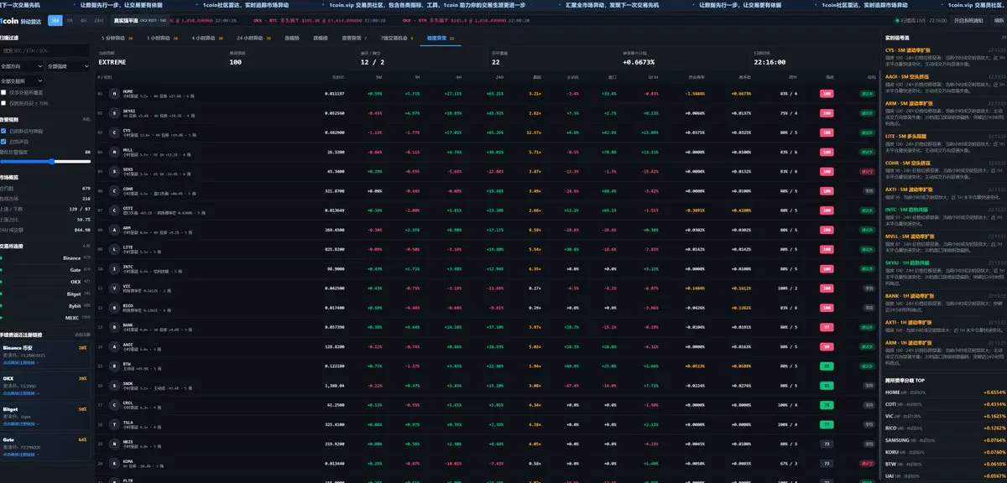This screenshot has width=1007, height=483.
Task: Adjust the minimum alert strength slider
Action: [x=45, y=161]
